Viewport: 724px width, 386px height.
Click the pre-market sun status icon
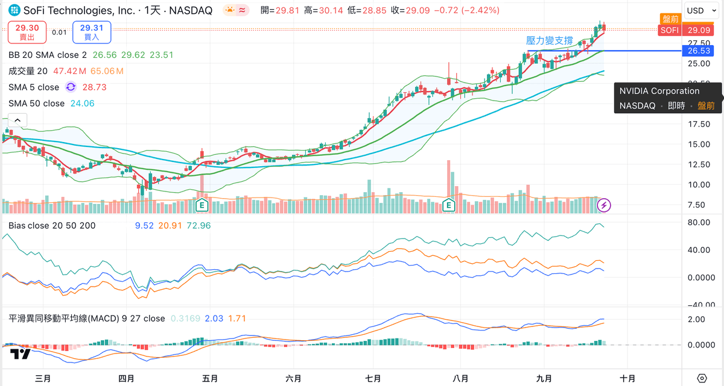click(x=230, y=10)
